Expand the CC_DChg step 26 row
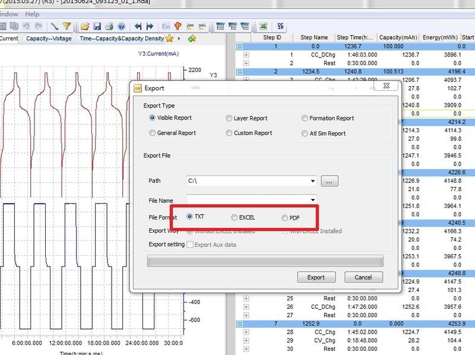The height and width of the screenshot is (355, 475). pos(246,307)
